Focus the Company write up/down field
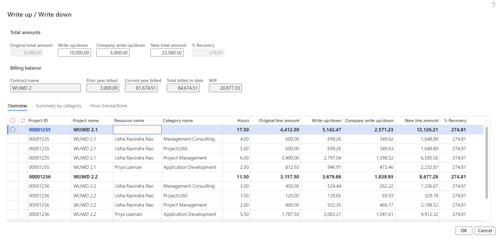Image resolution: width=501 pixels, height=241 pixels. pos(113,52)
